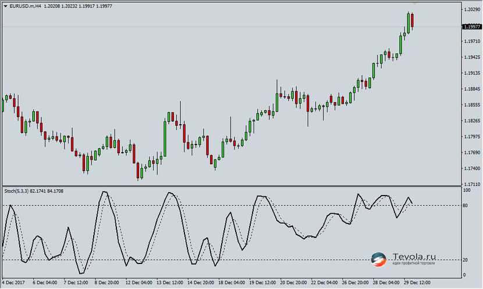This screenshot has height=289, width=483.
Task: Click the tall green candle below 1.20290
Action: click(409, 22)
